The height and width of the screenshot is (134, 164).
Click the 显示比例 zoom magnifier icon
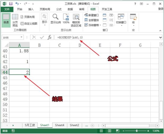[55, 19]
